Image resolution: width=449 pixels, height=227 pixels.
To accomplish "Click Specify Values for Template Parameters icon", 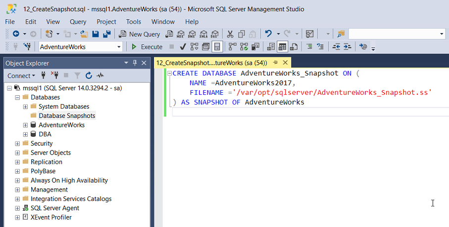I will (x=363, y=46).
